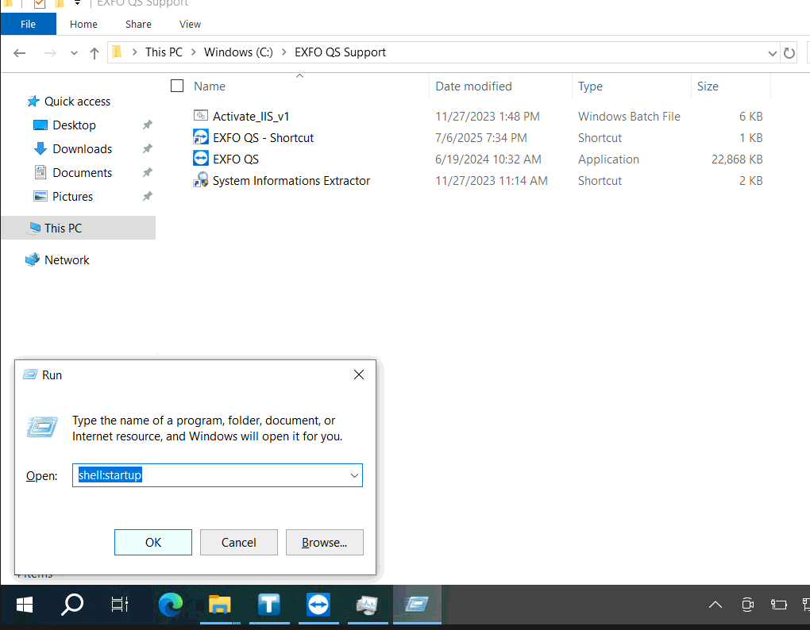Switch to File Explorer on taskbar

tap(219, 605)
